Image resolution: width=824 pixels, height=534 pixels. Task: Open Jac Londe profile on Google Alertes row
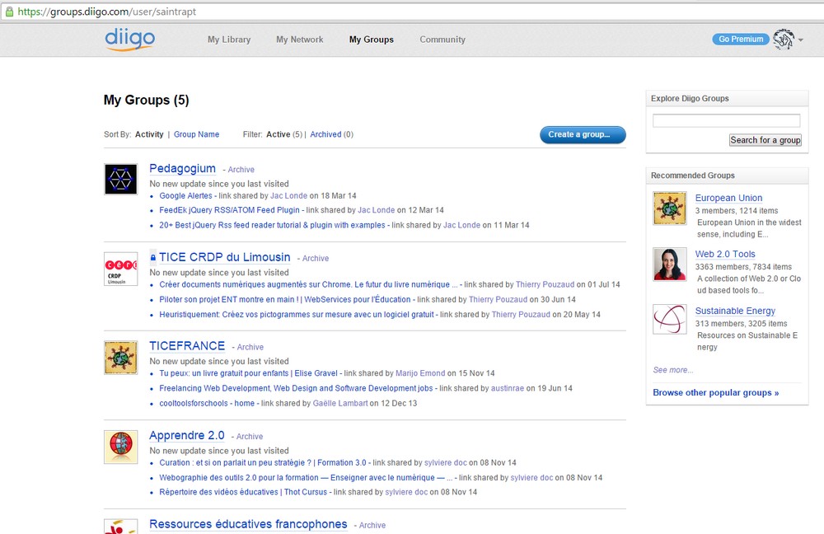click(288, 195)
